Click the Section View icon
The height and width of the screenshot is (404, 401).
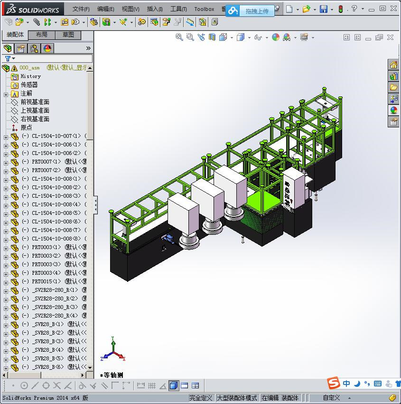coord(212,38)
